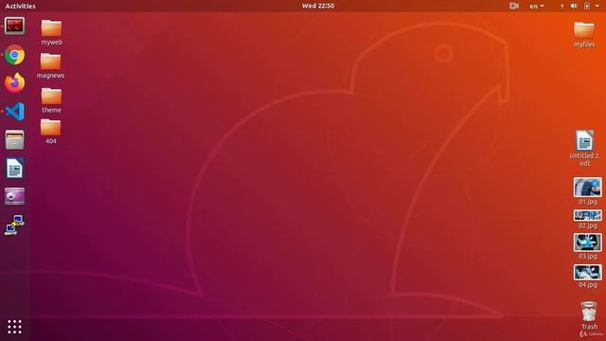Click the volume speaker icon
This screenshot has width=606, height=341.
574,6
